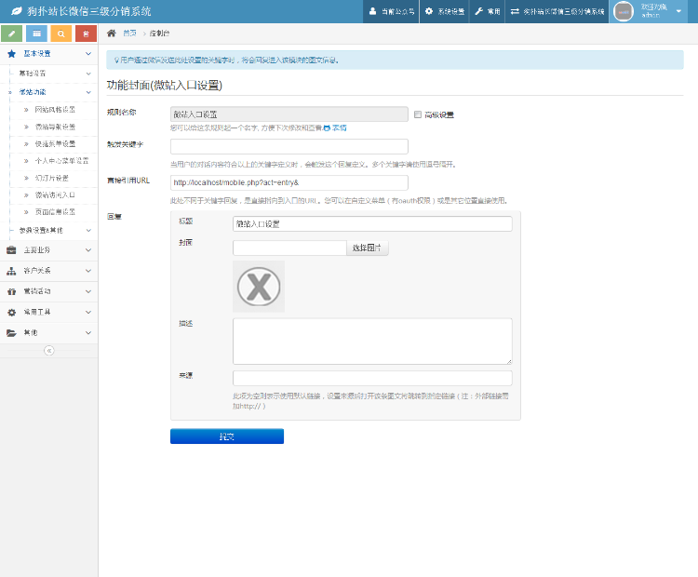698x577 pixels.
Task: Click the 首页 breadcrumb link
Action: pos(129,33)
